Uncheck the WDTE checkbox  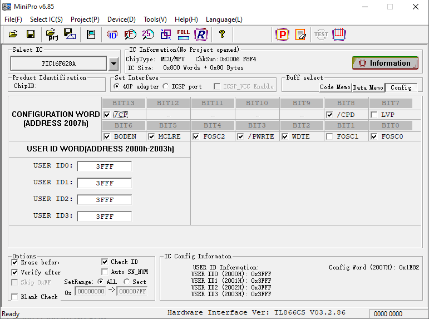tap(285, 136)
